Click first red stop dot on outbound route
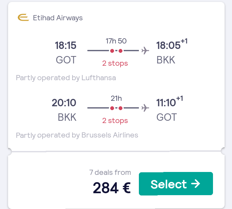This screenshot has width=232, height=209. 112,51
